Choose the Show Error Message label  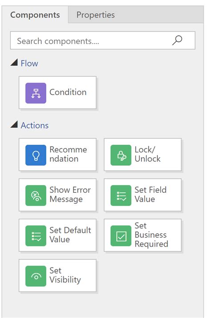(x=70, y=195)
